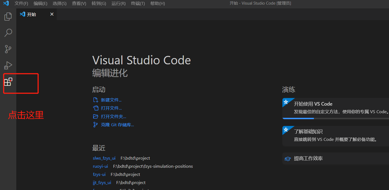
Task: Open the Extensions view icon
Action: (8, 81)
